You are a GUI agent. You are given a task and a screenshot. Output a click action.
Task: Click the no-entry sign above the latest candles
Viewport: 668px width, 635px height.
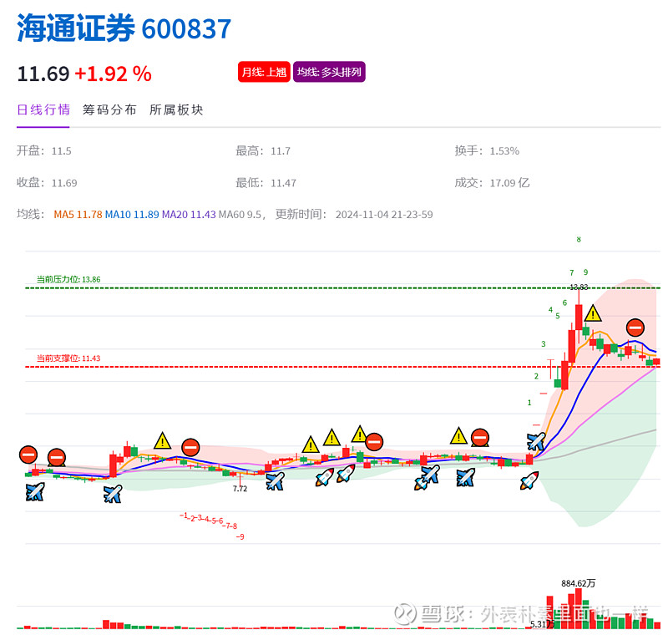635,328
